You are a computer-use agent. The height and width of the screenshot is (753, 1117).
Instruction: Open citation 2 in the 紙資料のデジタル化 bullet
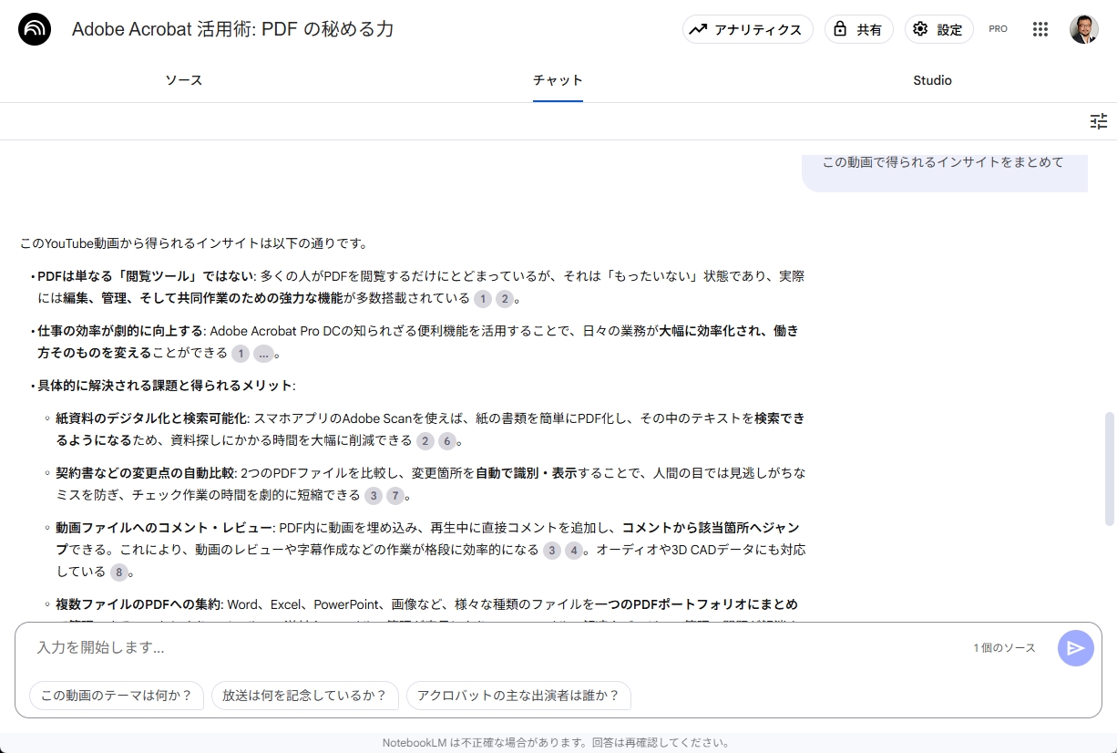pos(425,441)
